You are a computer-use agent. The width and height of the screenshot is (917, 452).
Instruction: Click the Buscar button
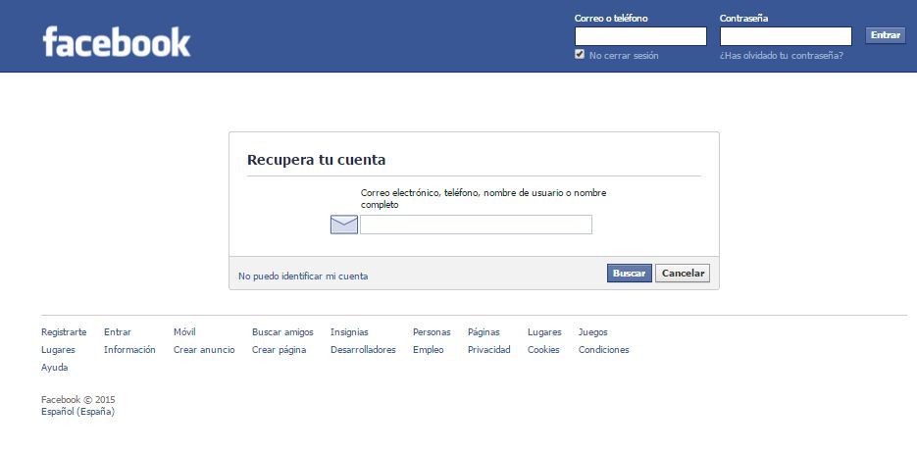[630, 274]
